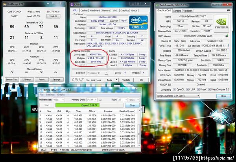The width and height of the screenshot is (236, 162).
Task: Open the CPU-Z Tools dropdown arrow
Action: pyautogui.click(x=116, y=80)
